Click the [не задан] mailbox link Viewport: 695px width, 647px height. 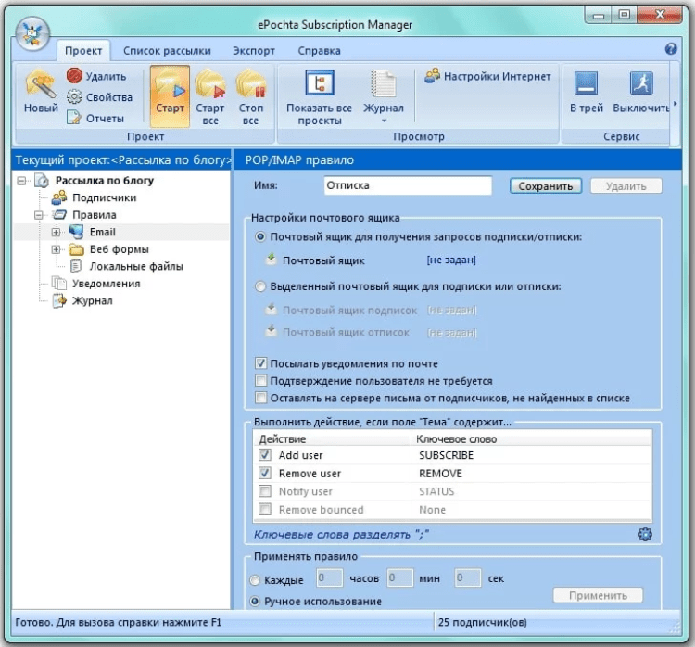(x=451, y=260)
